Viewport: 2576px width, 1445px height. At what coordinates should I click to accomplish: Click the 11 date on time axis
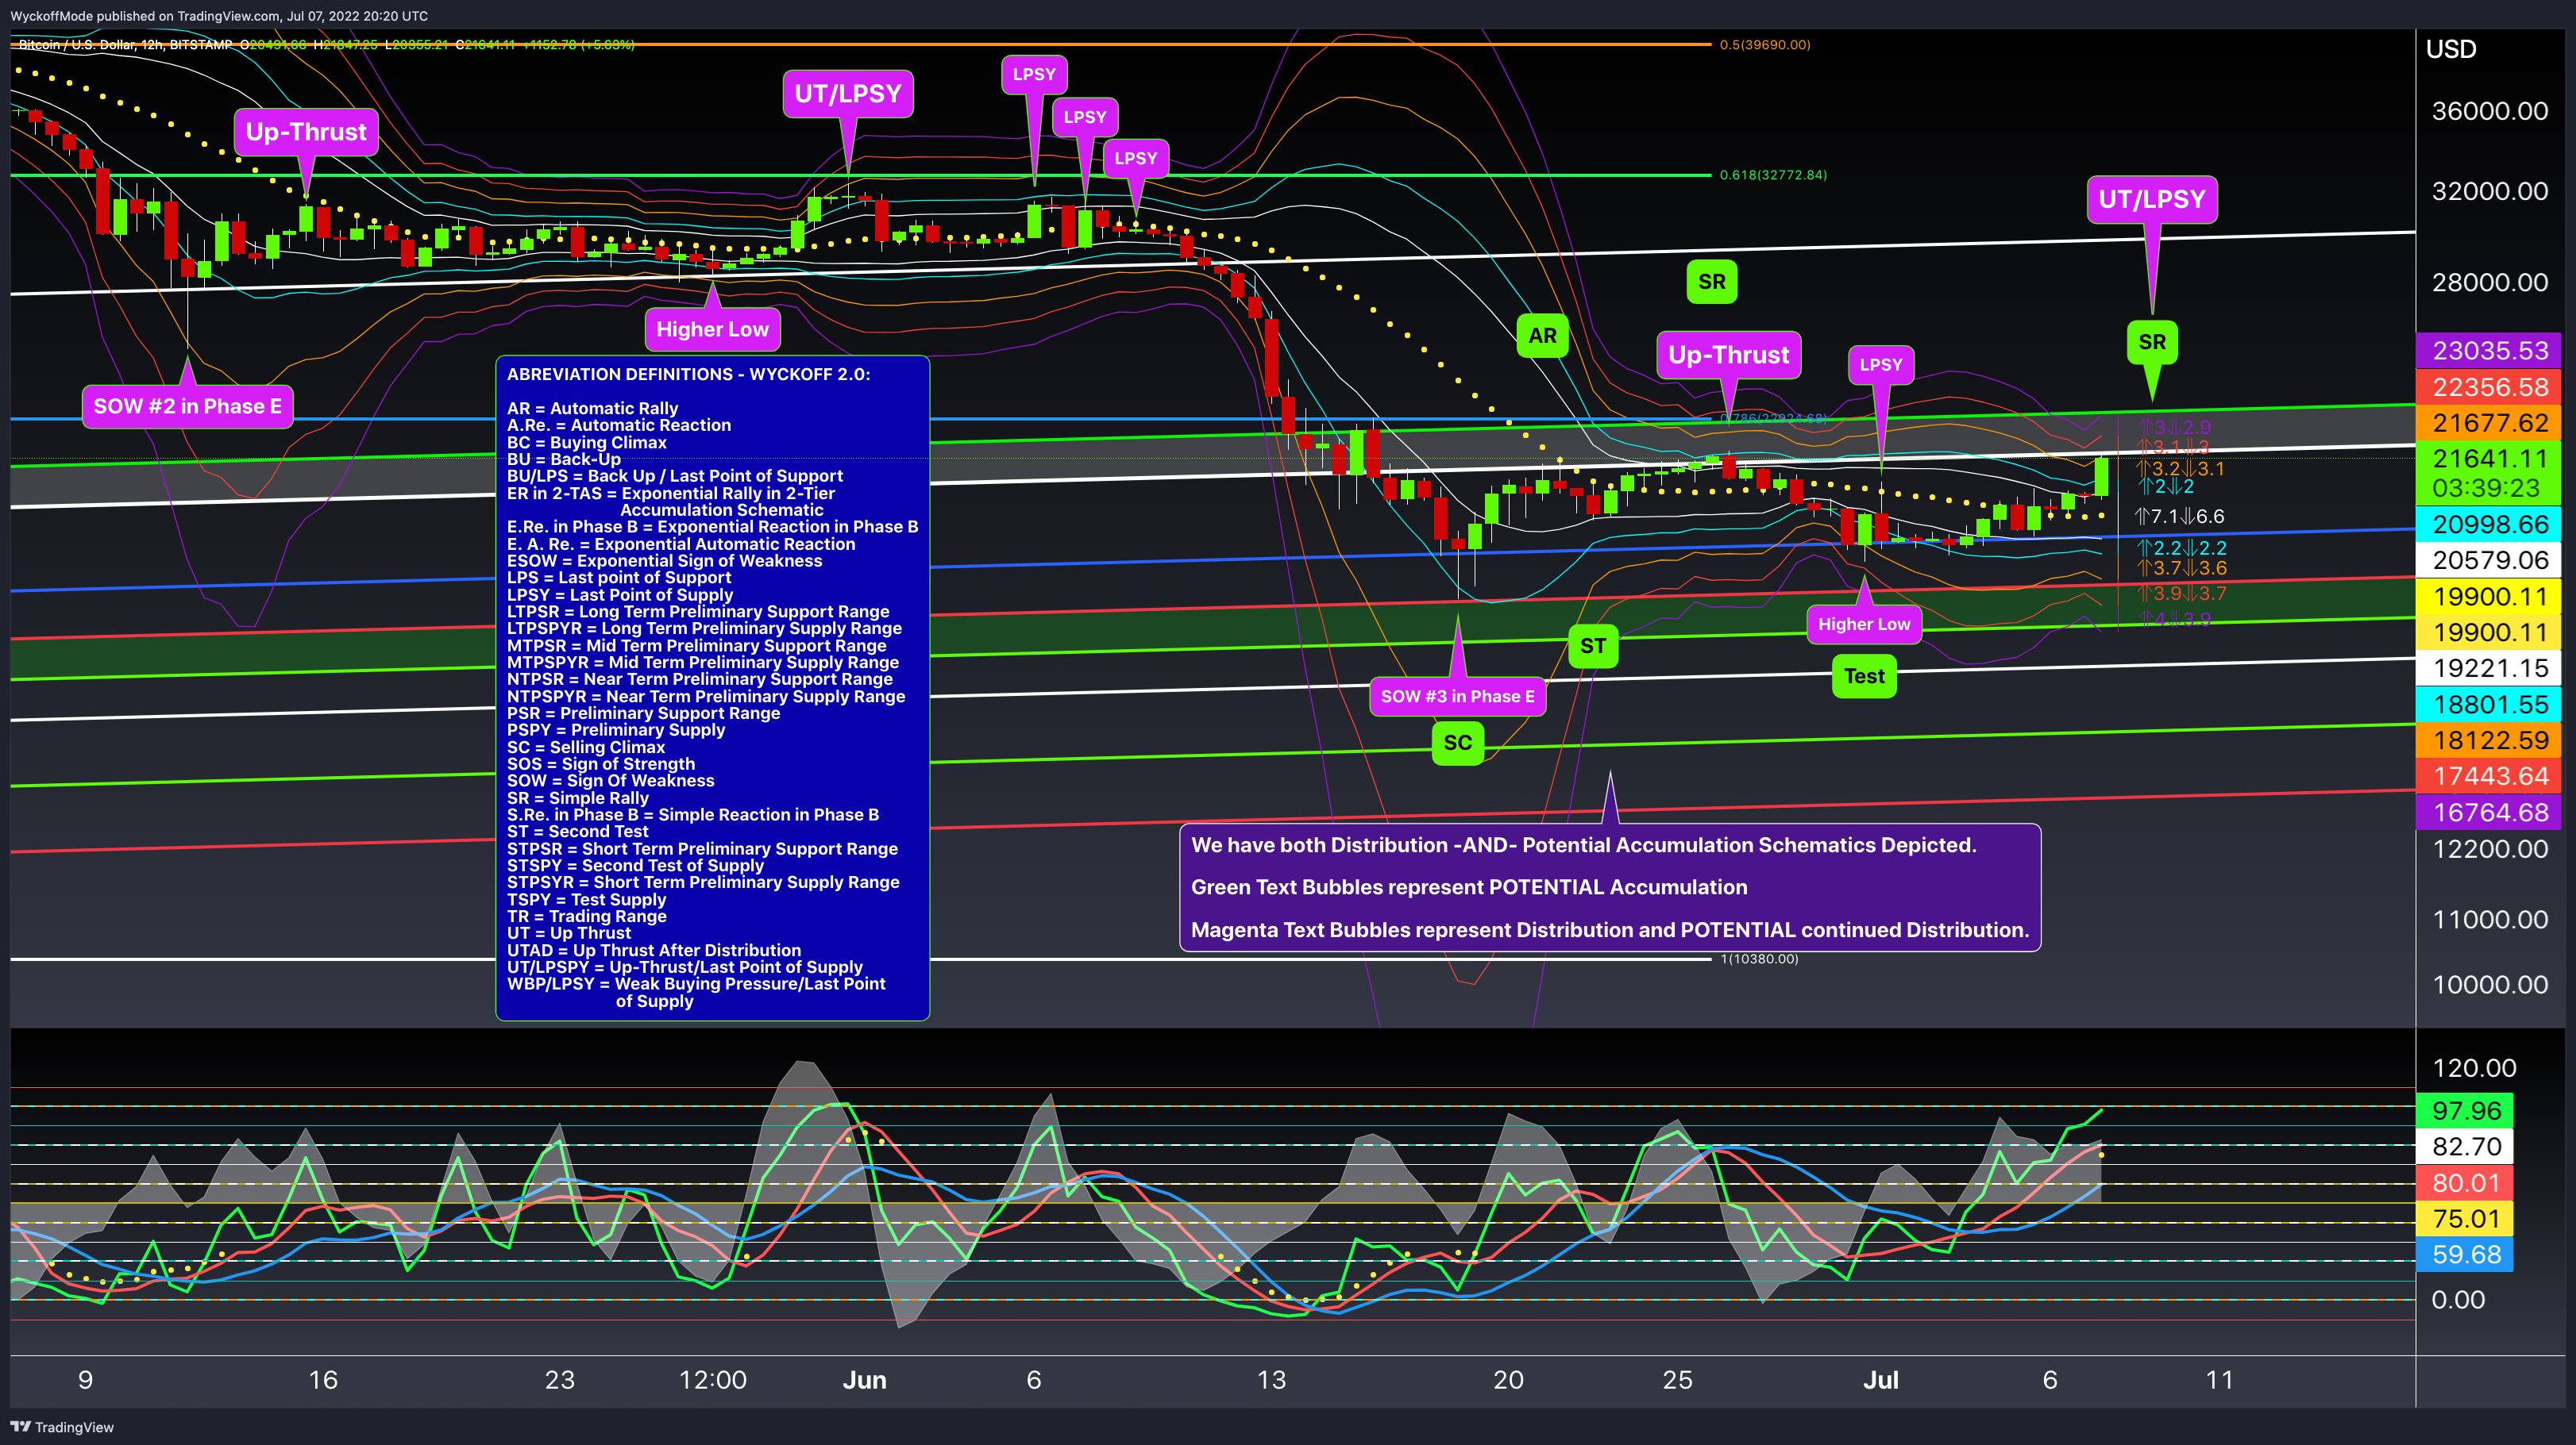2219,1380
